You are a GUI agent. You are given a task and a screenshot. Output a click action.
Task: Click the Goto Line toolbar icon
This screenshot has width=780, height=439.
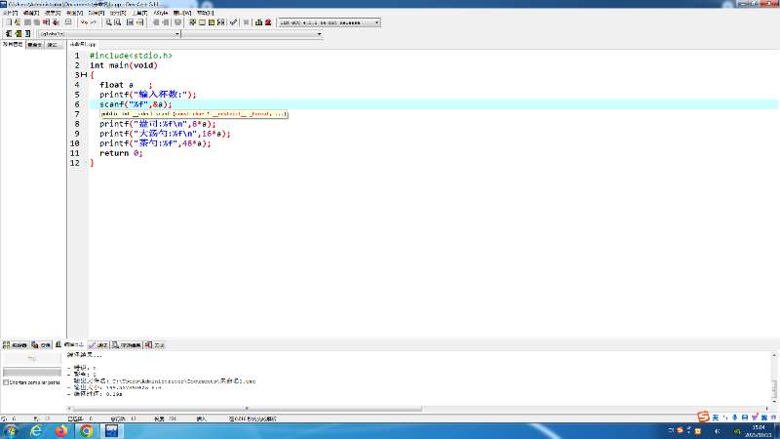pos(139,22)
